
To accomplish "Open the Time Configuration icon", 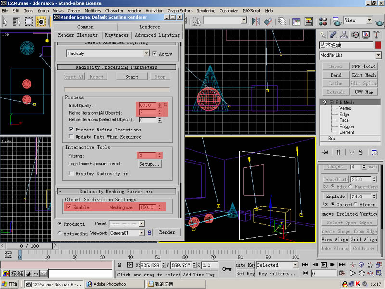I will (342, 273).
